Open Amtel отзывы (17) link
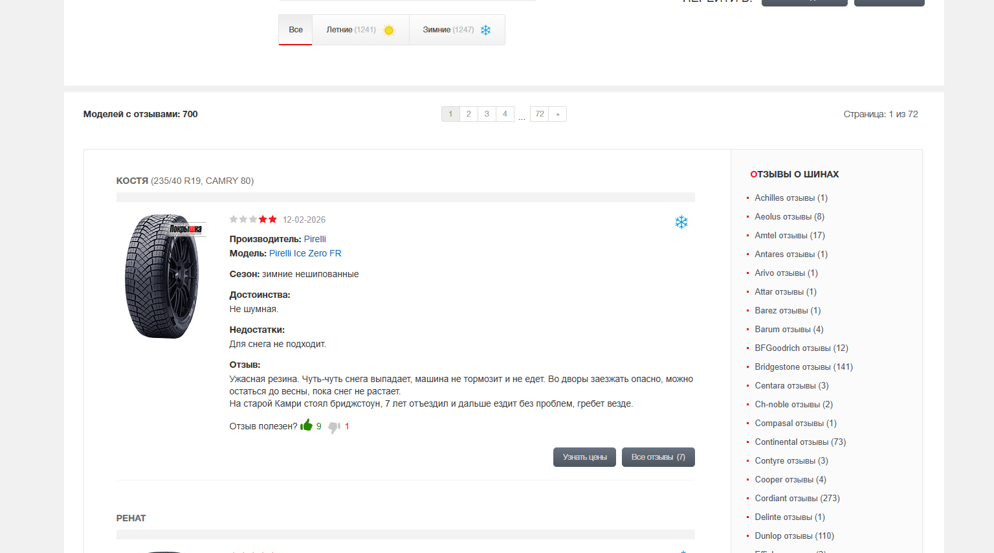 pyautogui.click(x=790, y=236)
